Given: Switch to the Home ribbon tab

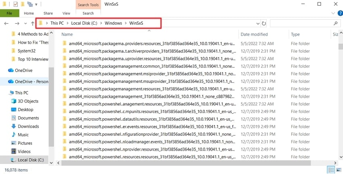Looking at the screenshot, I should [29, 13].
